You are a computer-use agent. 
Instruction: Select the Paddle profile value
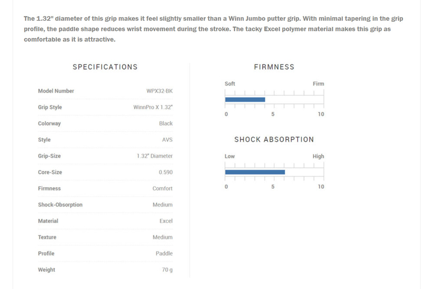click(164, 253)
